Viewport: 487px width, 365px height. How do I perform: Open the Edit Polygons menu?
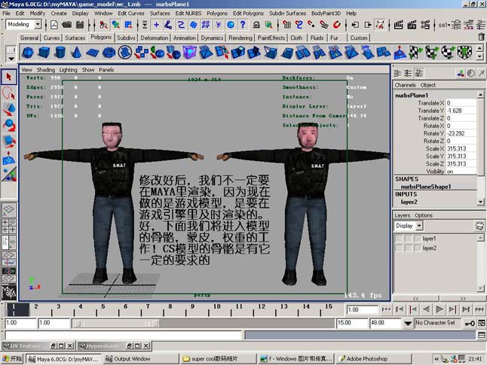(x=248, y=14)
